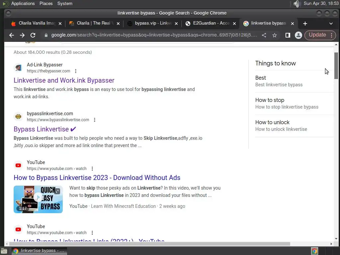Reload the Google search page
This screenshot has width=340, height=255.
click(x=33, y=35)
